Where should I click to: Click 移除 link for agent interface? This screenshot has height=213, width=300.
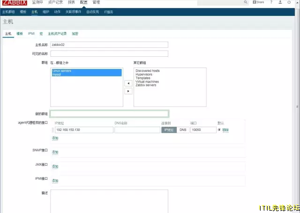(x=225, y=130)
